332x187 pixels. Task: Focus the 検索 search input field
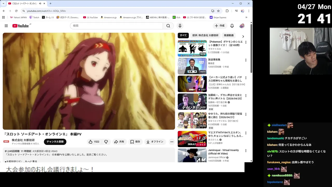tap(116, 26)
